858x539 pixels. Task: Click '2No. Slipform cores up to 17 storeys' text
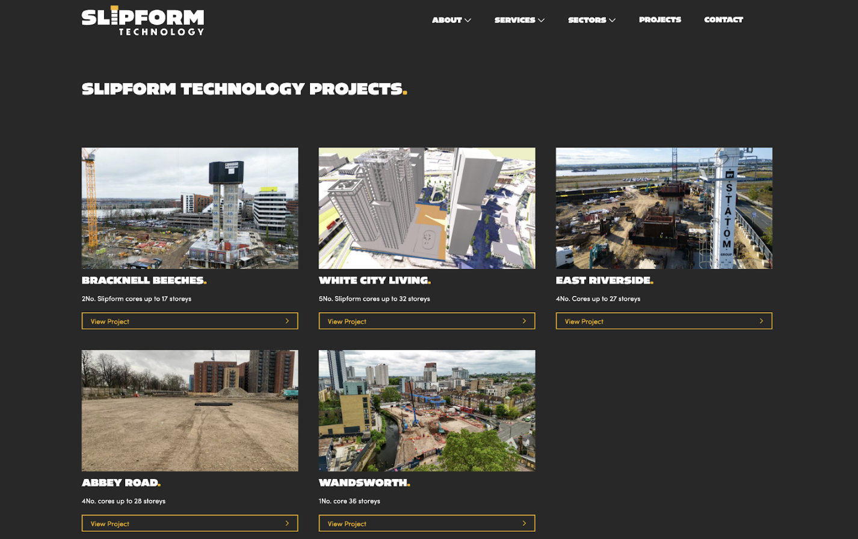point(137,298)
